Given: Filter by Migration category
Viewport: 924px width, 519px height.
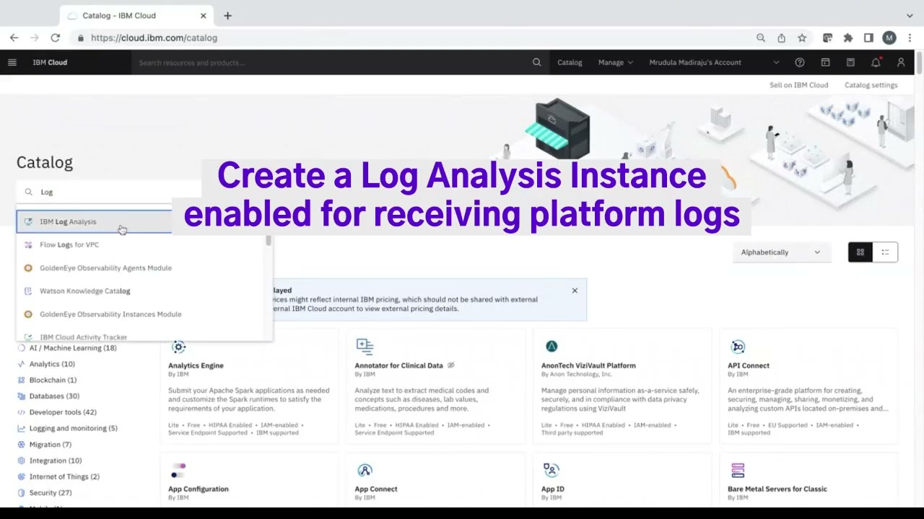Looking at the screenshot, I should pos(50,445).
